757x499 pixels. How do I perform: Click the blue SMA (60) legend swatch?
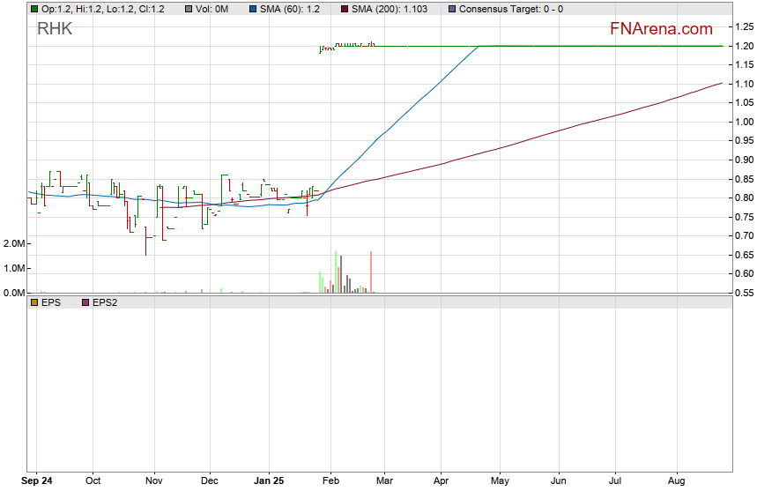pos(252,9)
